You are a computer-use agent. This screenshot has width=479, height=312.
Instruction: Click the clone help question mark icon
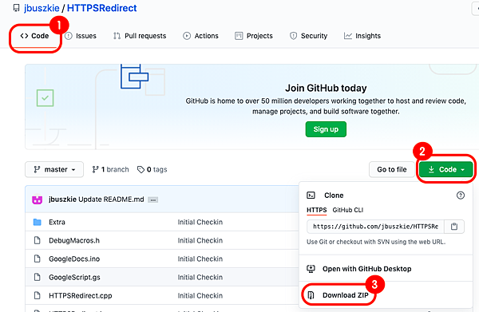(461, 195)
